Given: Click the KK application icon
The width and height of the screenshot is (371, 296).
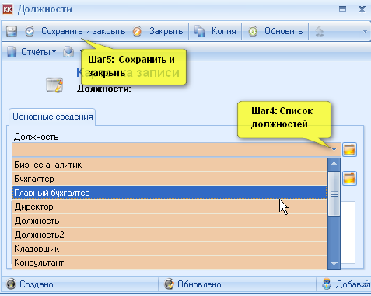Looking at the screenshot, I should coord(8,9).
